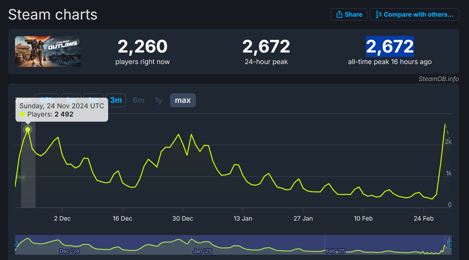Screen dimensions: 469x260
Task: Click the 30 Dec axis label
Action: pos(183,219)
